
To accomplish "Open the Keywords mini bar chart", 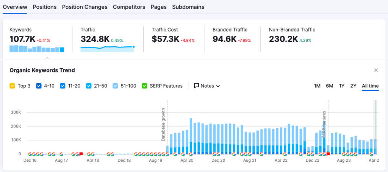I will [x=36, y=49].
